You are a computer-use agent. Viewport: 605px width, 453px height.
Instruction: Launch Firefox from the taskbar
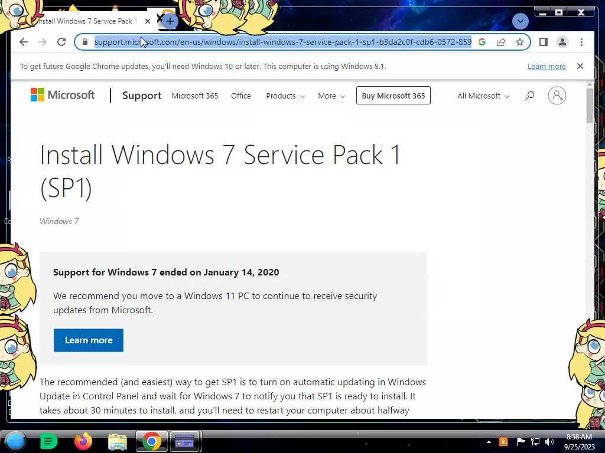click(83, 441)
